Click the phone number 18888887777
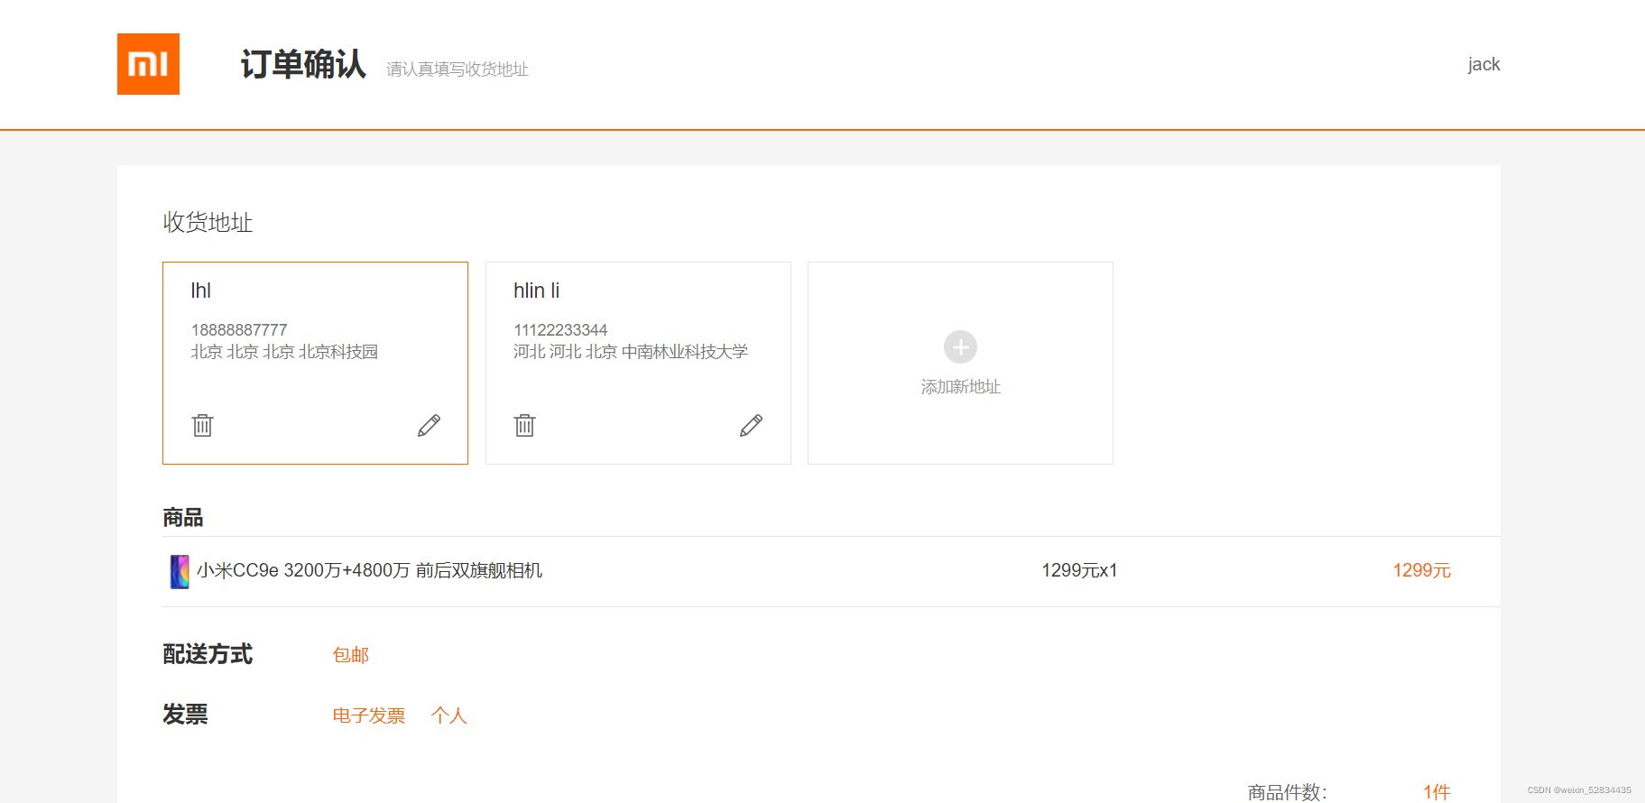 click(x=239, y=330)
